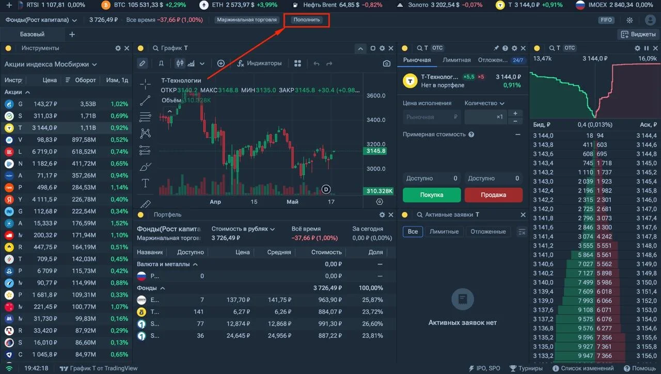Open the Турниры tournaments link
The width and height of the screenshot is (661, 374).
pos(526,368)
